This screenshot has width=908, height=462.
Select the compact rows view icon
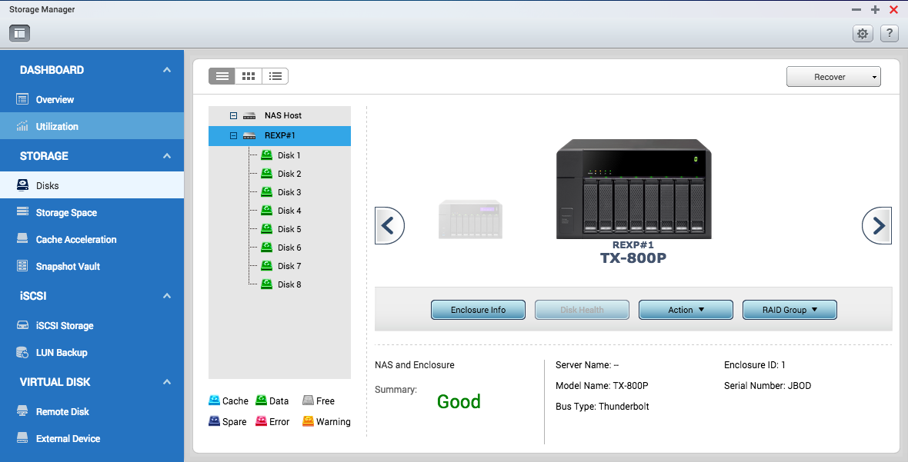[222, 76]
